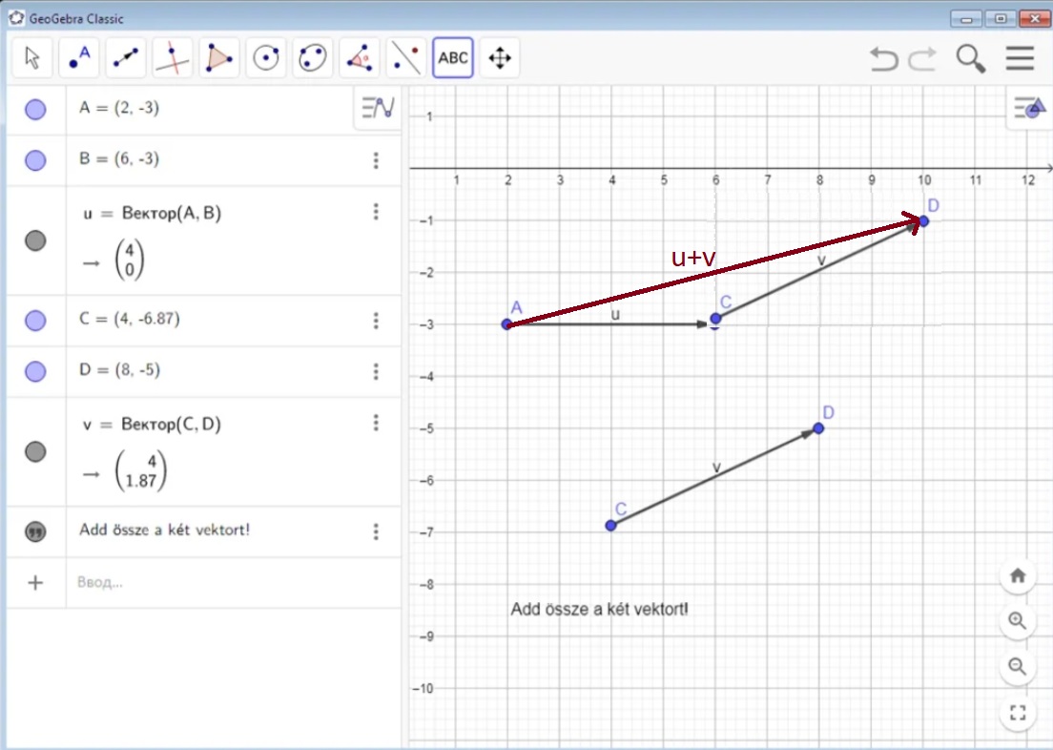Select the Point tool

79,58
